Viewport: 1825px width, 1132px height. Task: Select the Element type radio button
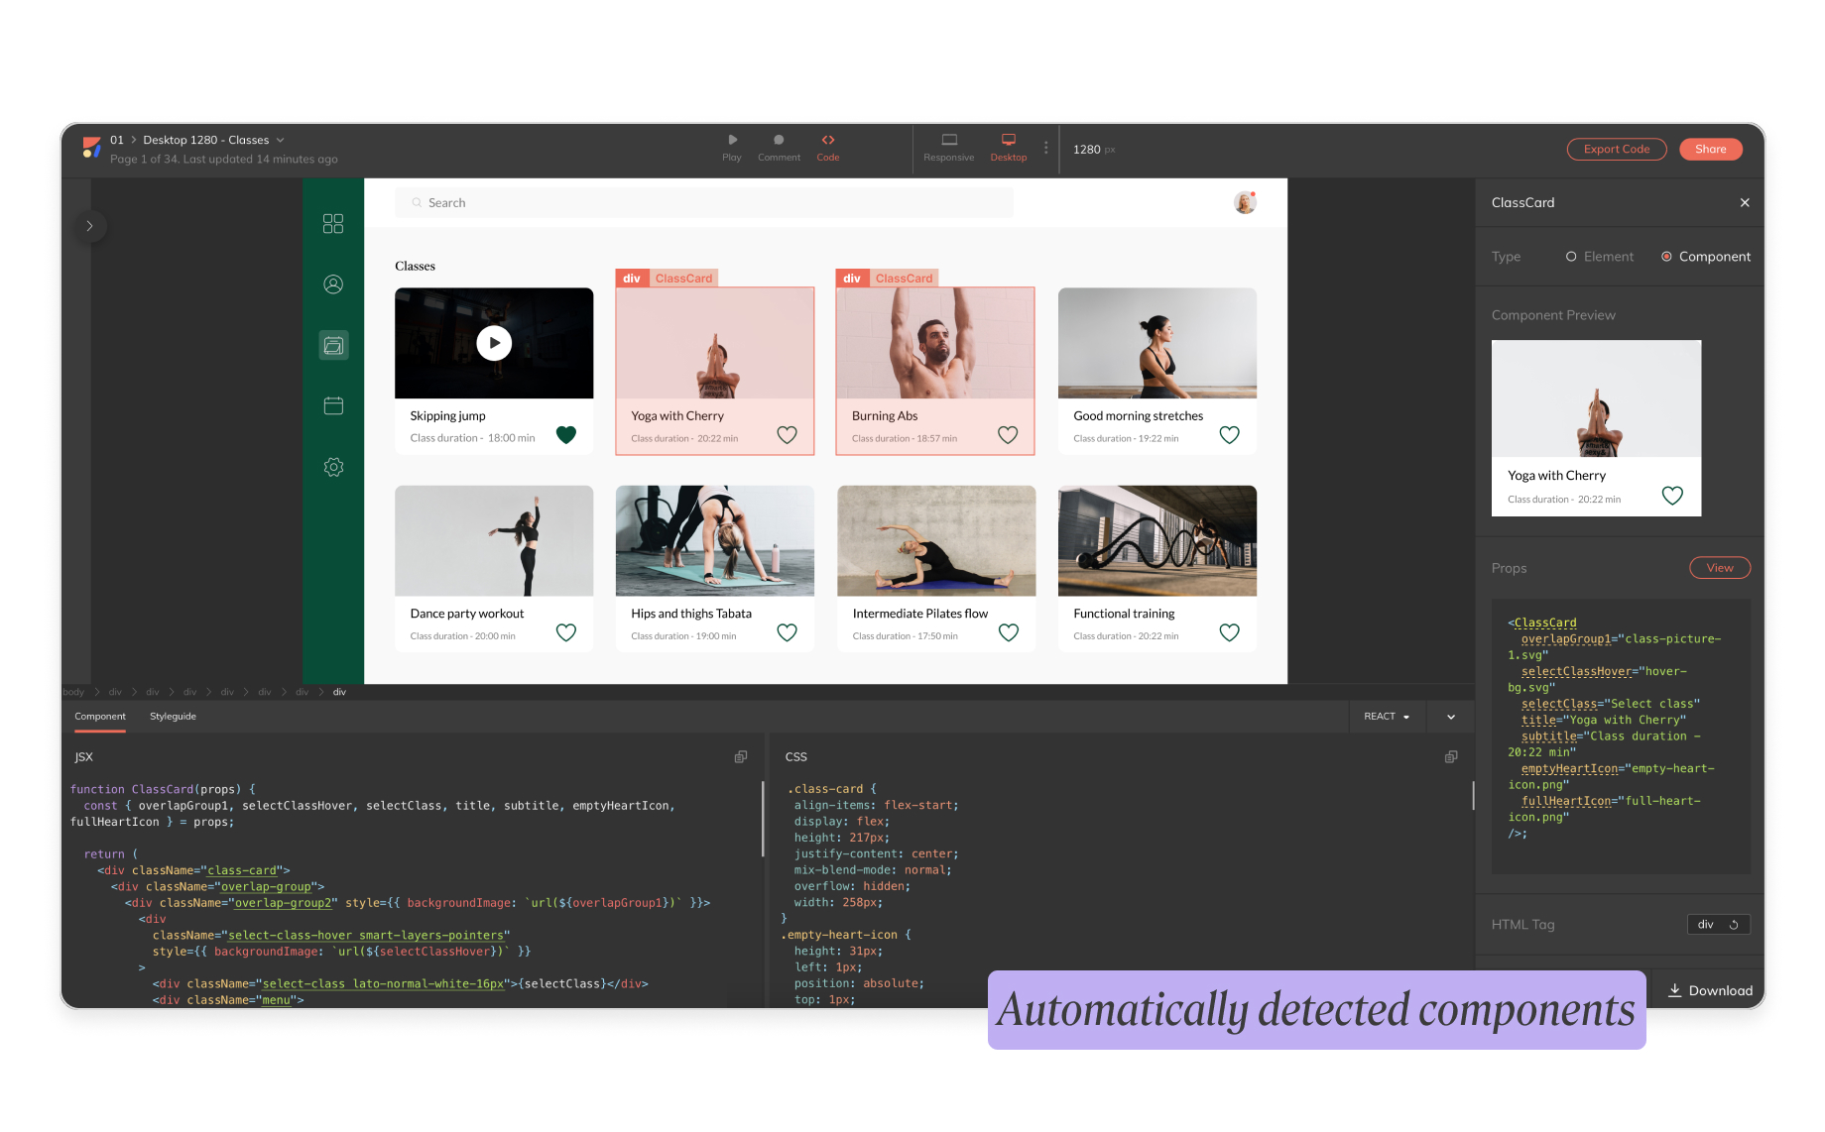coord(1571,257)
